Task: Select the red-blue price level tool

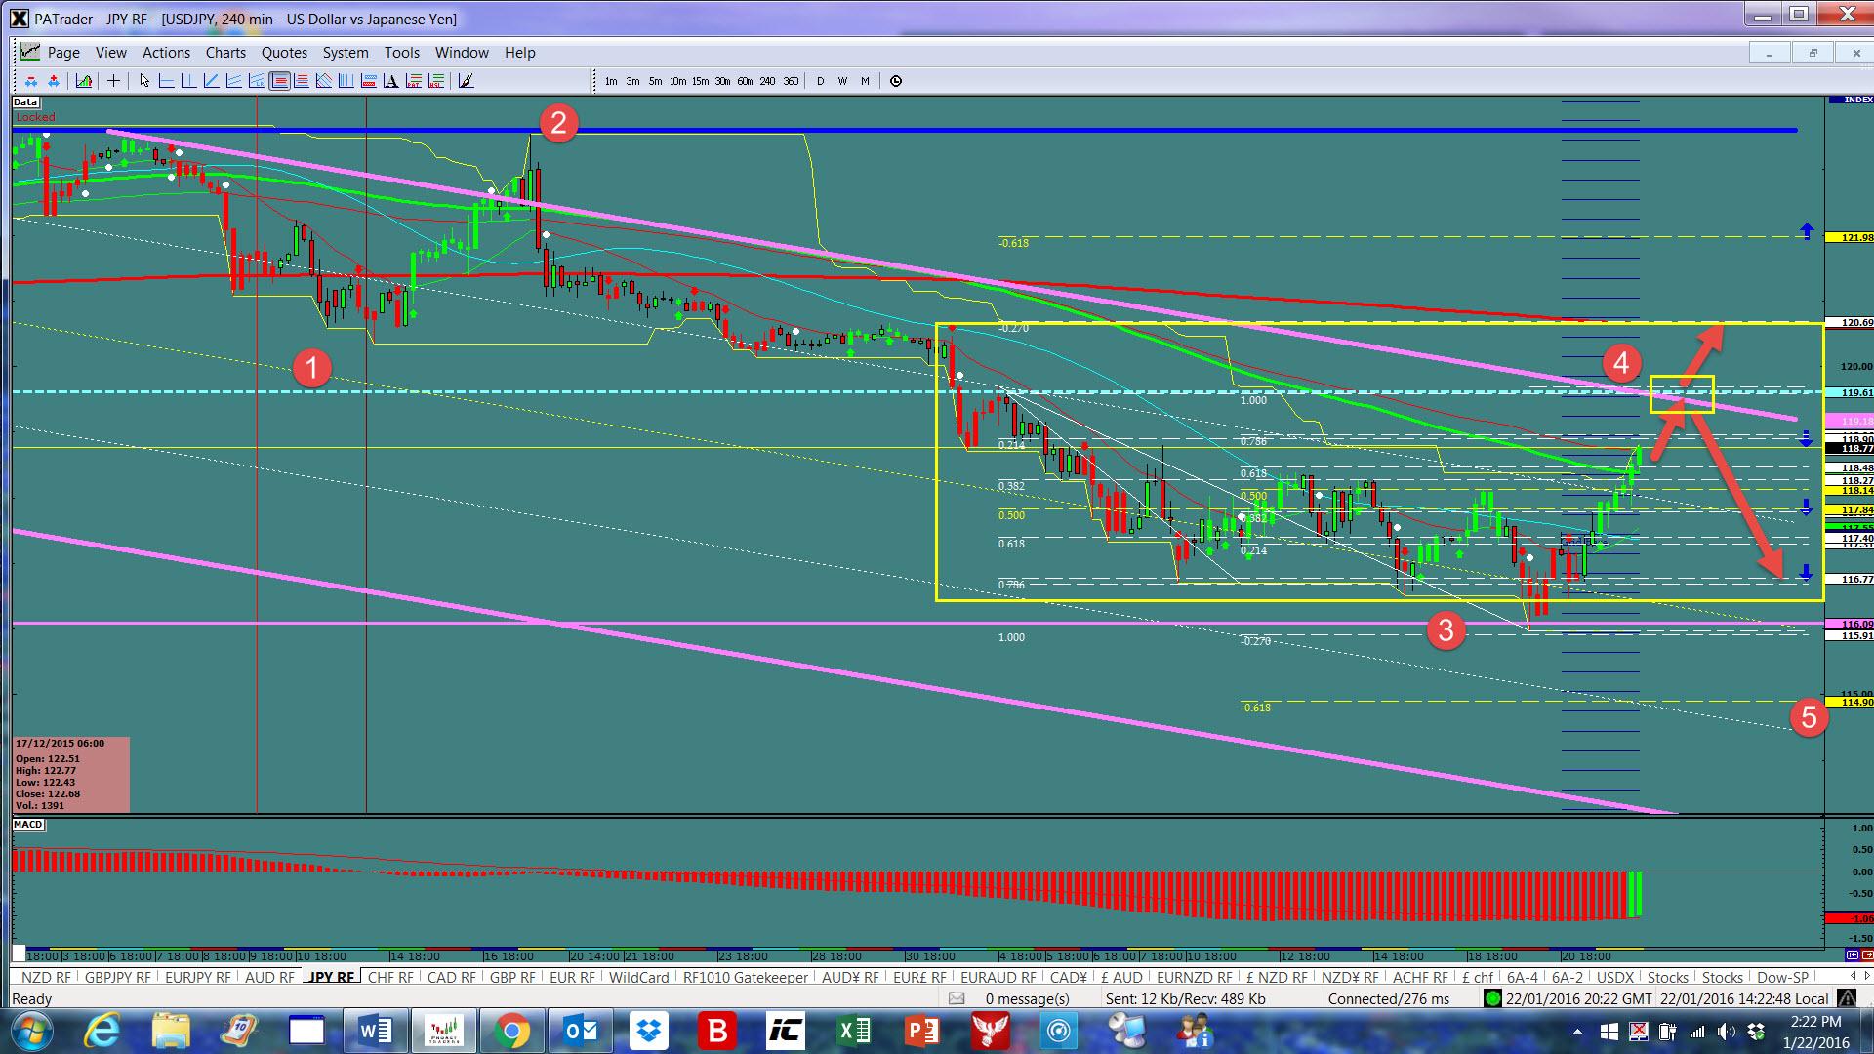Action: tap(369, 81)
